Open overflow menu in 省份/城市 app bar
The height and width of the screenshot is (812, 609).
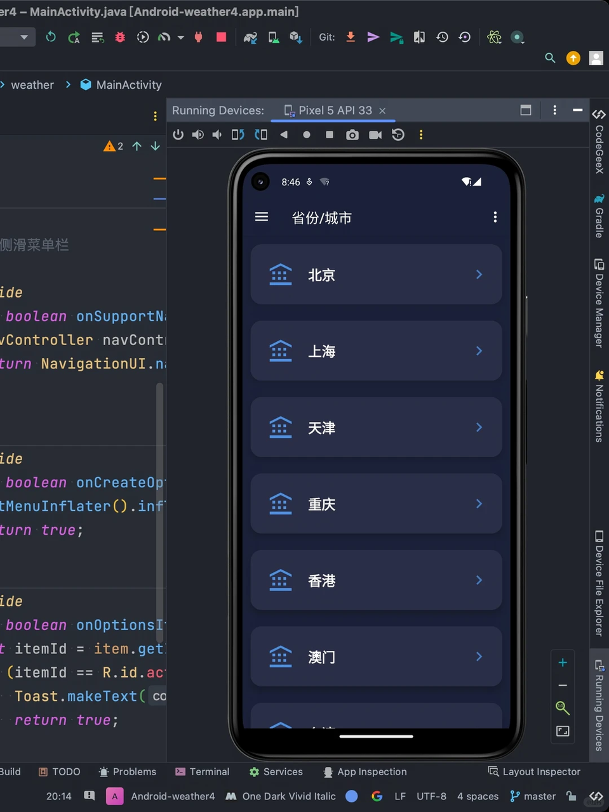(x=495, y=217)
